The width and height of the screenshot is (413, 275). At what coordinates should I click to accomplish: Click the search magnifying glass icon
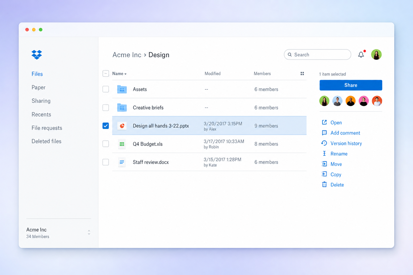pyautogui.click(x=290, y=55)
